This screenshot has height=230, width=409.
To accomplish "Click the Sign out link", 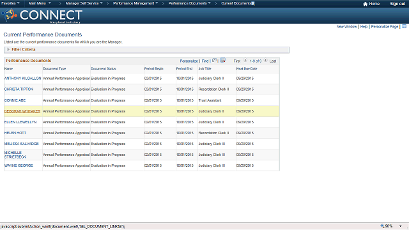I will 397,4.
